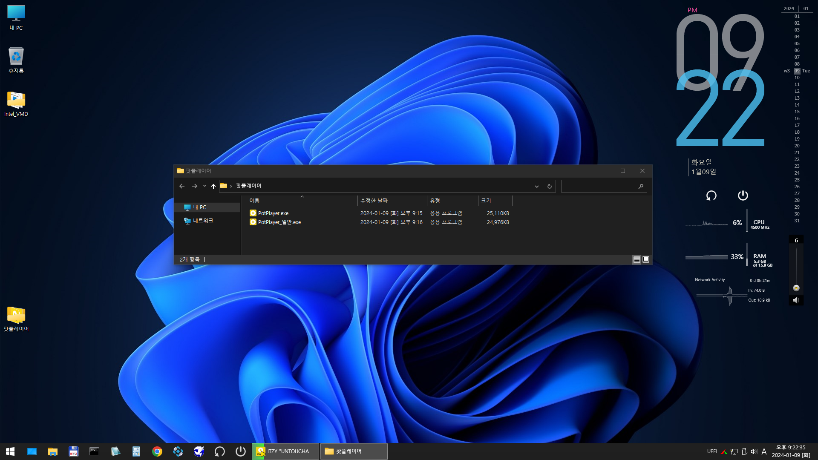
Task: Switch to ITZY PotPlayer taskbar window
Action: [x=285, y=451]
